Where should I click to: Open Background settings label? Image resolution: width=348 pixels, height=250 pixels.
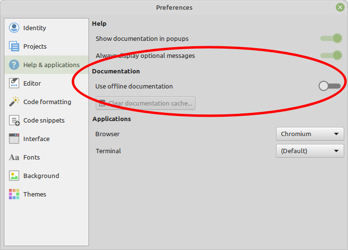tap(41, 176)
